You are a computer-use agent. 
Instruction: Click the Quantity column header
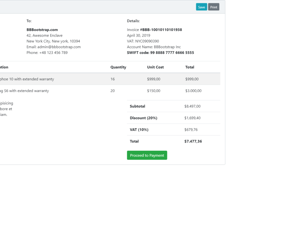[118, 67]
